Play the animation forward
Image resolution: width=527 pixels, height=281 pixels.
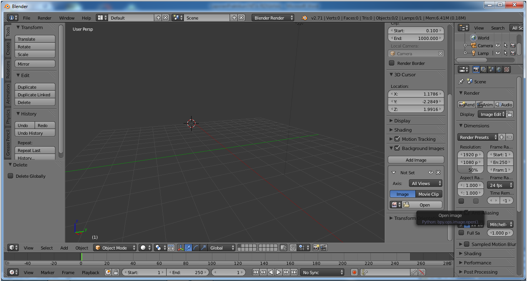pos(279,272)
